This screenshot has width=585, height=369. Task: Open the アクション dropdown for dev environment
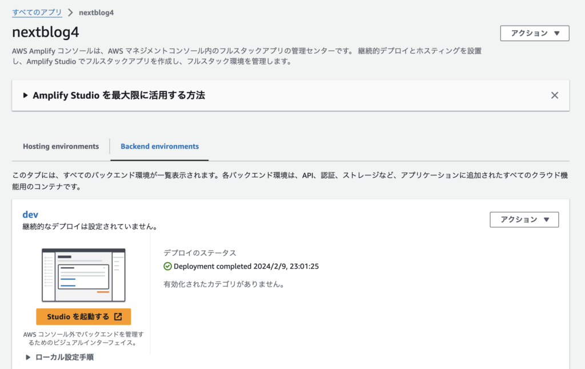524,219
